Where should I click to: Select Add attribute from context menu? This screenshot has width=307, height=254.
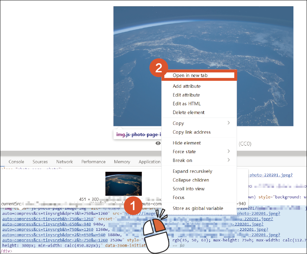point(187,86)
